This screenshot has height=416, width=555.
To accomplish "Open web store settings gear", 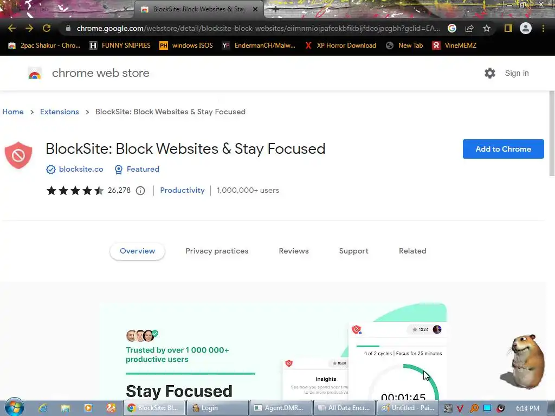I will [490, 73].
